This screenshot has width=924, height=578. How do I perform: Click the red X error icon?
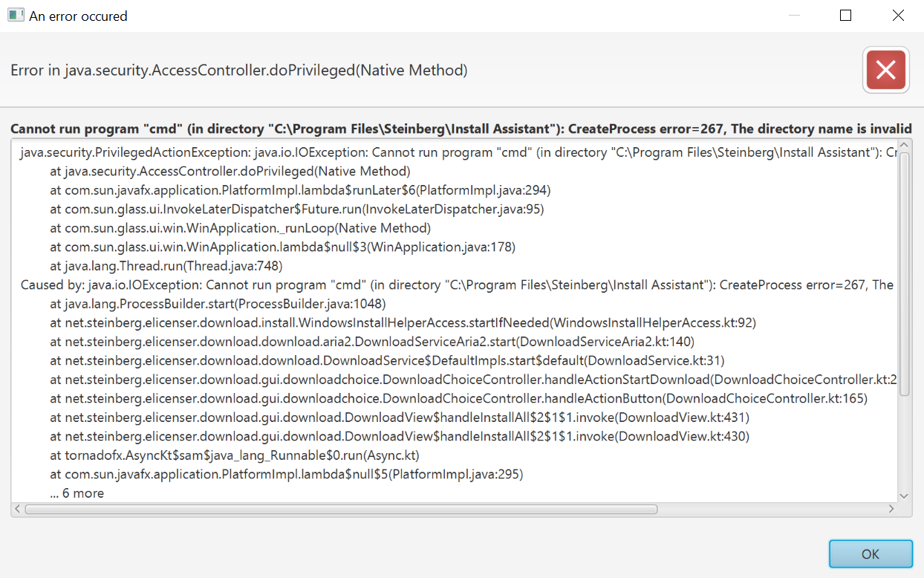point(885,71)
